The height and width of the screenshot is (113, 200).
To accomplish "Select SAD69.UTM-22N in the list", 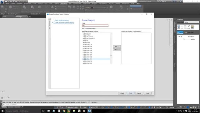I will point(96,63).
